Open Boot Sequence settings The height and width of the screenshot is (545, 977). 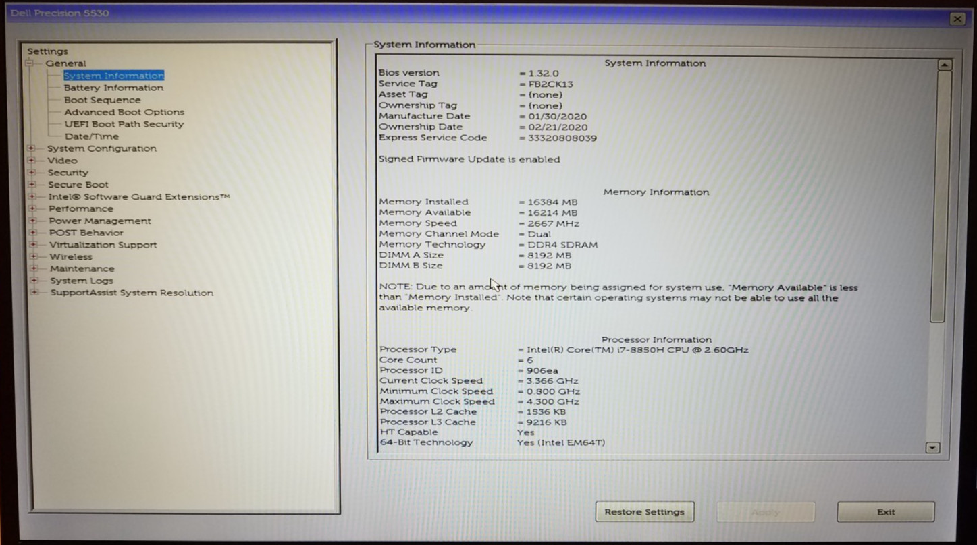point(103,100)
